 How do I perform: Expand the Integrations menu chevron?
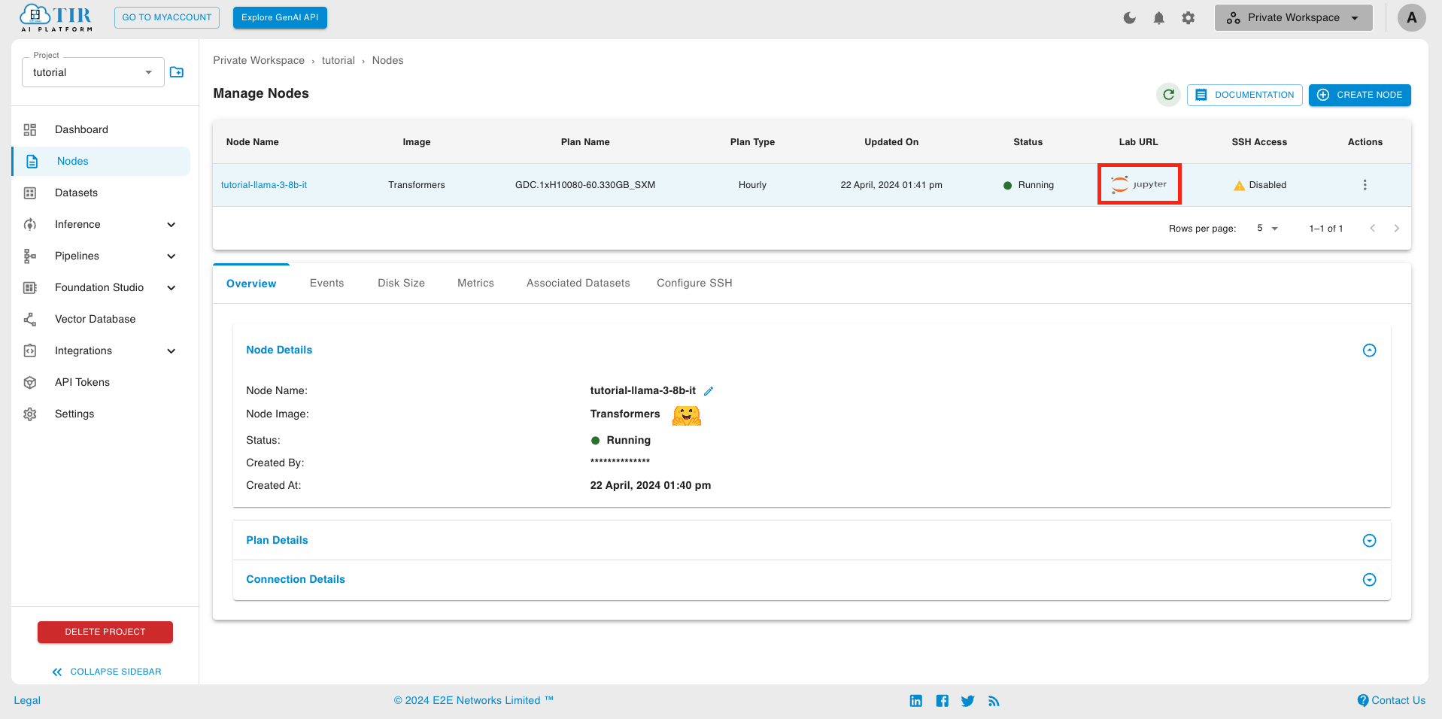click(172, 351)
